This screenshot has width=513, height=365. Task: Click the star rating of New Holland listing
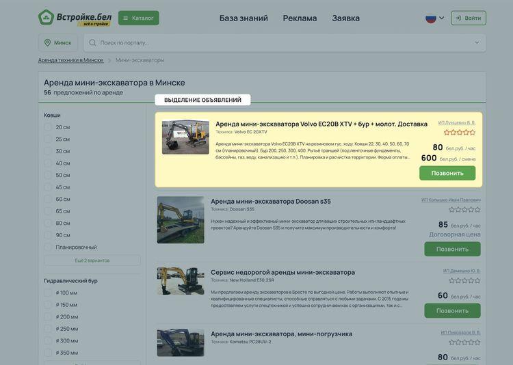(464, 281)
